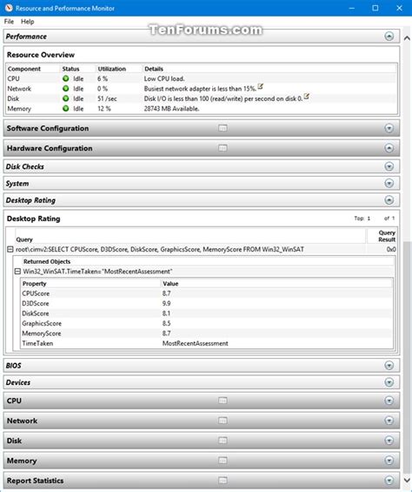412x492 pixels.
Task: Click the 9.9 D3DScore value
Action: [166, 303]
